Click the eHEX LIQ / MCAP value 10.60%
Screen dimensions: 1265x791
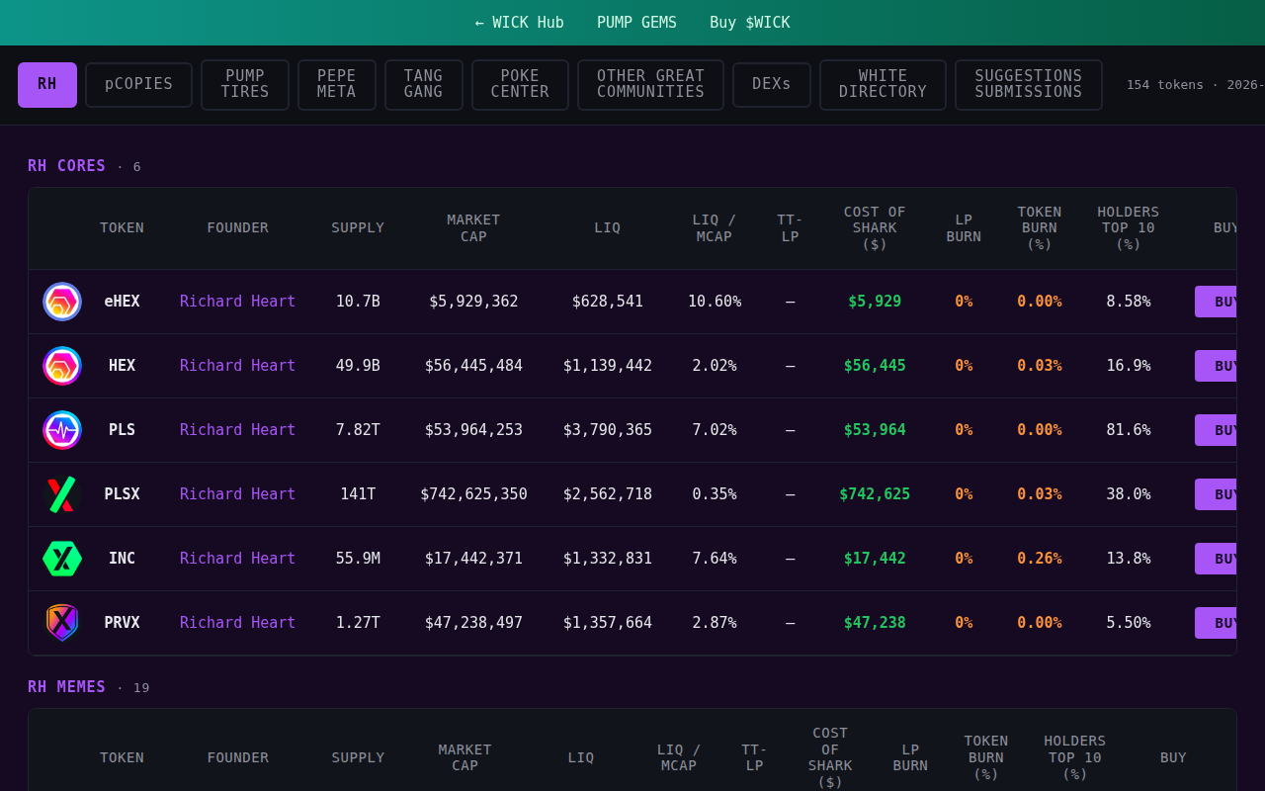tap(715, 302)
